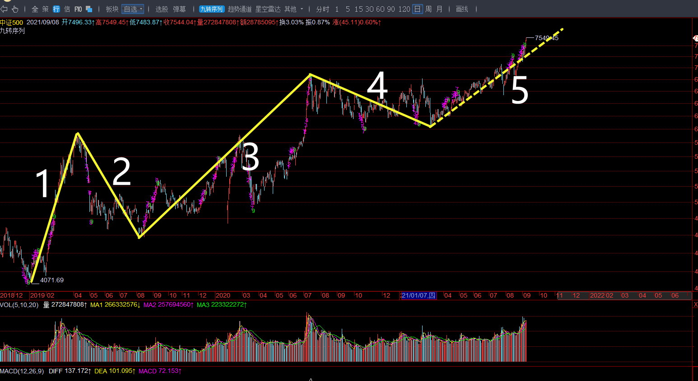Viewport: 698px width, 381px height.
Task: Click the overlapping windows icon
Action: (x=89, y=9)
